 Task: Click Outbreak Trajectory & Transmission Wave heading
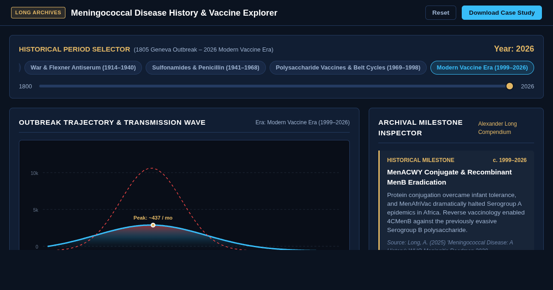coord(112,122)
